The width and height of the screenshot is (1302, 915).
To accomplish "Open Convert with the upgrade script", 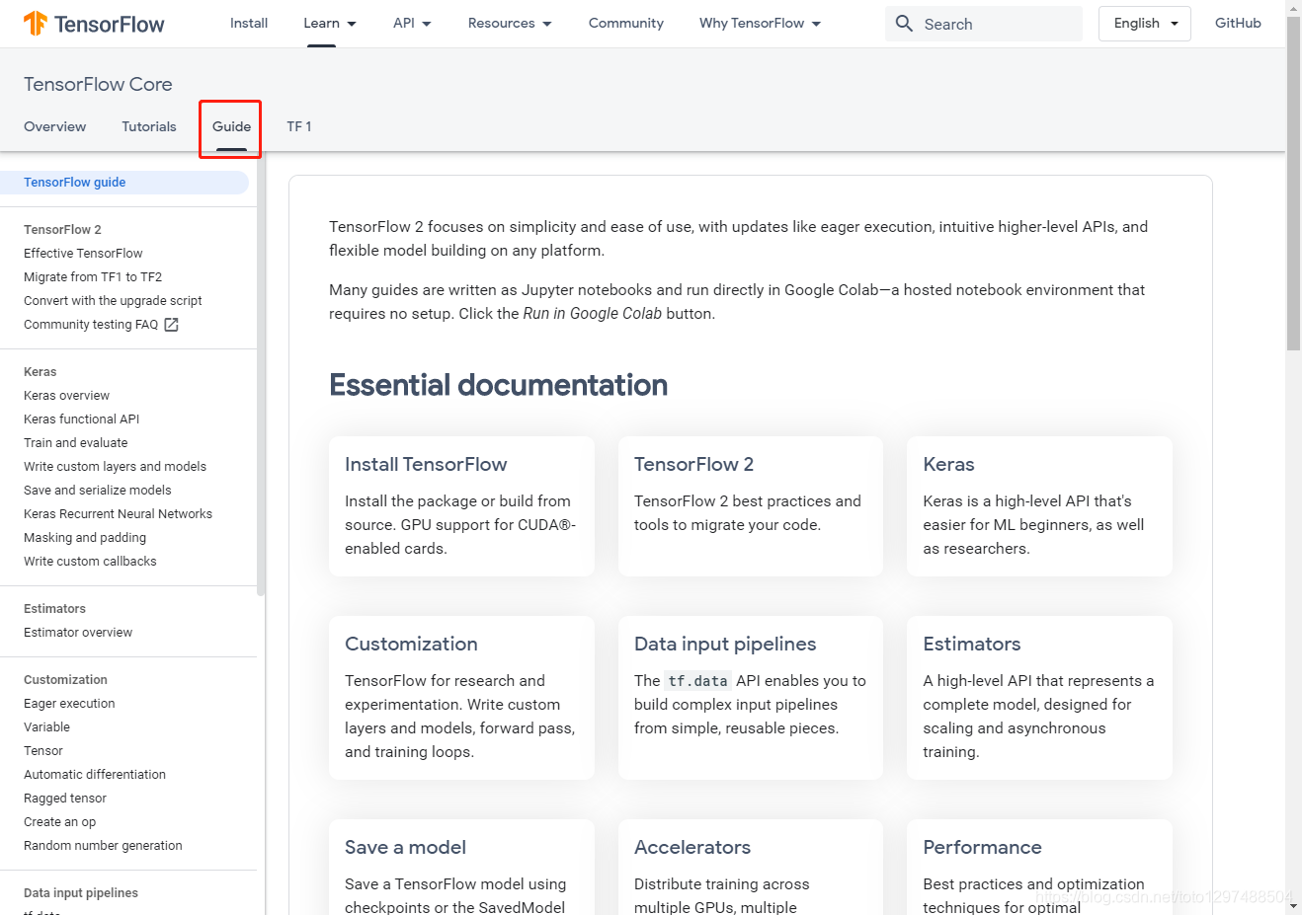I will pos(113,301).
